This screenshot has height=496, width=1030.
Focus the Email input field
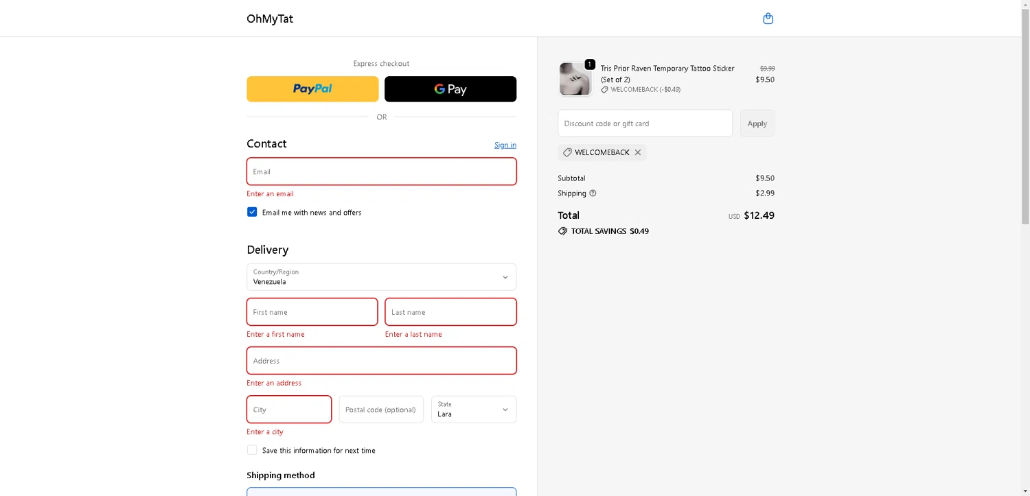click(x=381, y=172)
